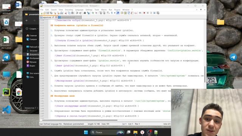Open the Language menu
The width and height of the screenshot is (242, 136).
pyautogui.click(x=79, y=10)
